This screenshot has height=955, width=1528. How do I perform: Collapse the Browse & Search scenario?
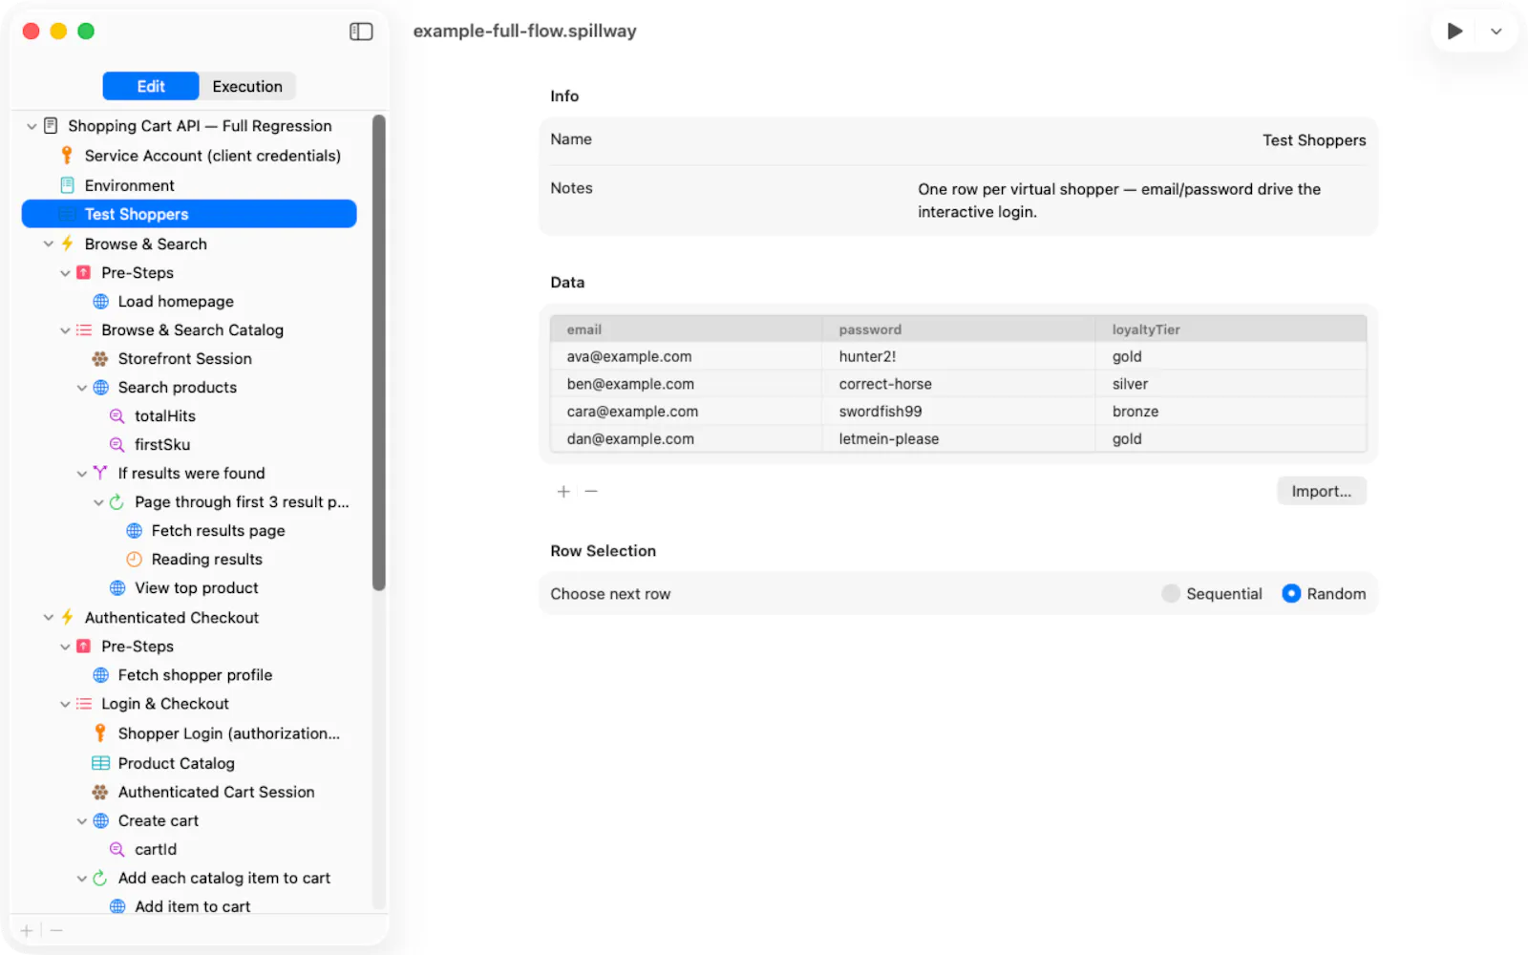point(49,244)
